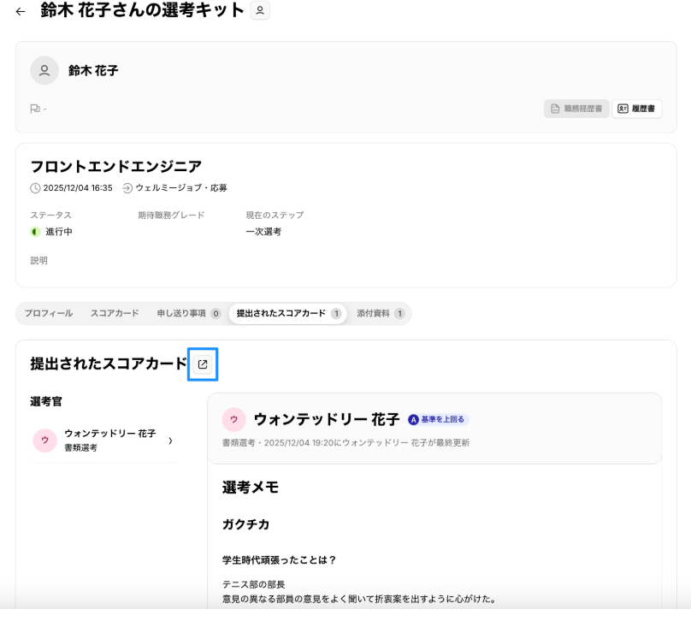Click the clock icon beside application date
This screenshot has height=627, width=691.
tap(35, 187)
